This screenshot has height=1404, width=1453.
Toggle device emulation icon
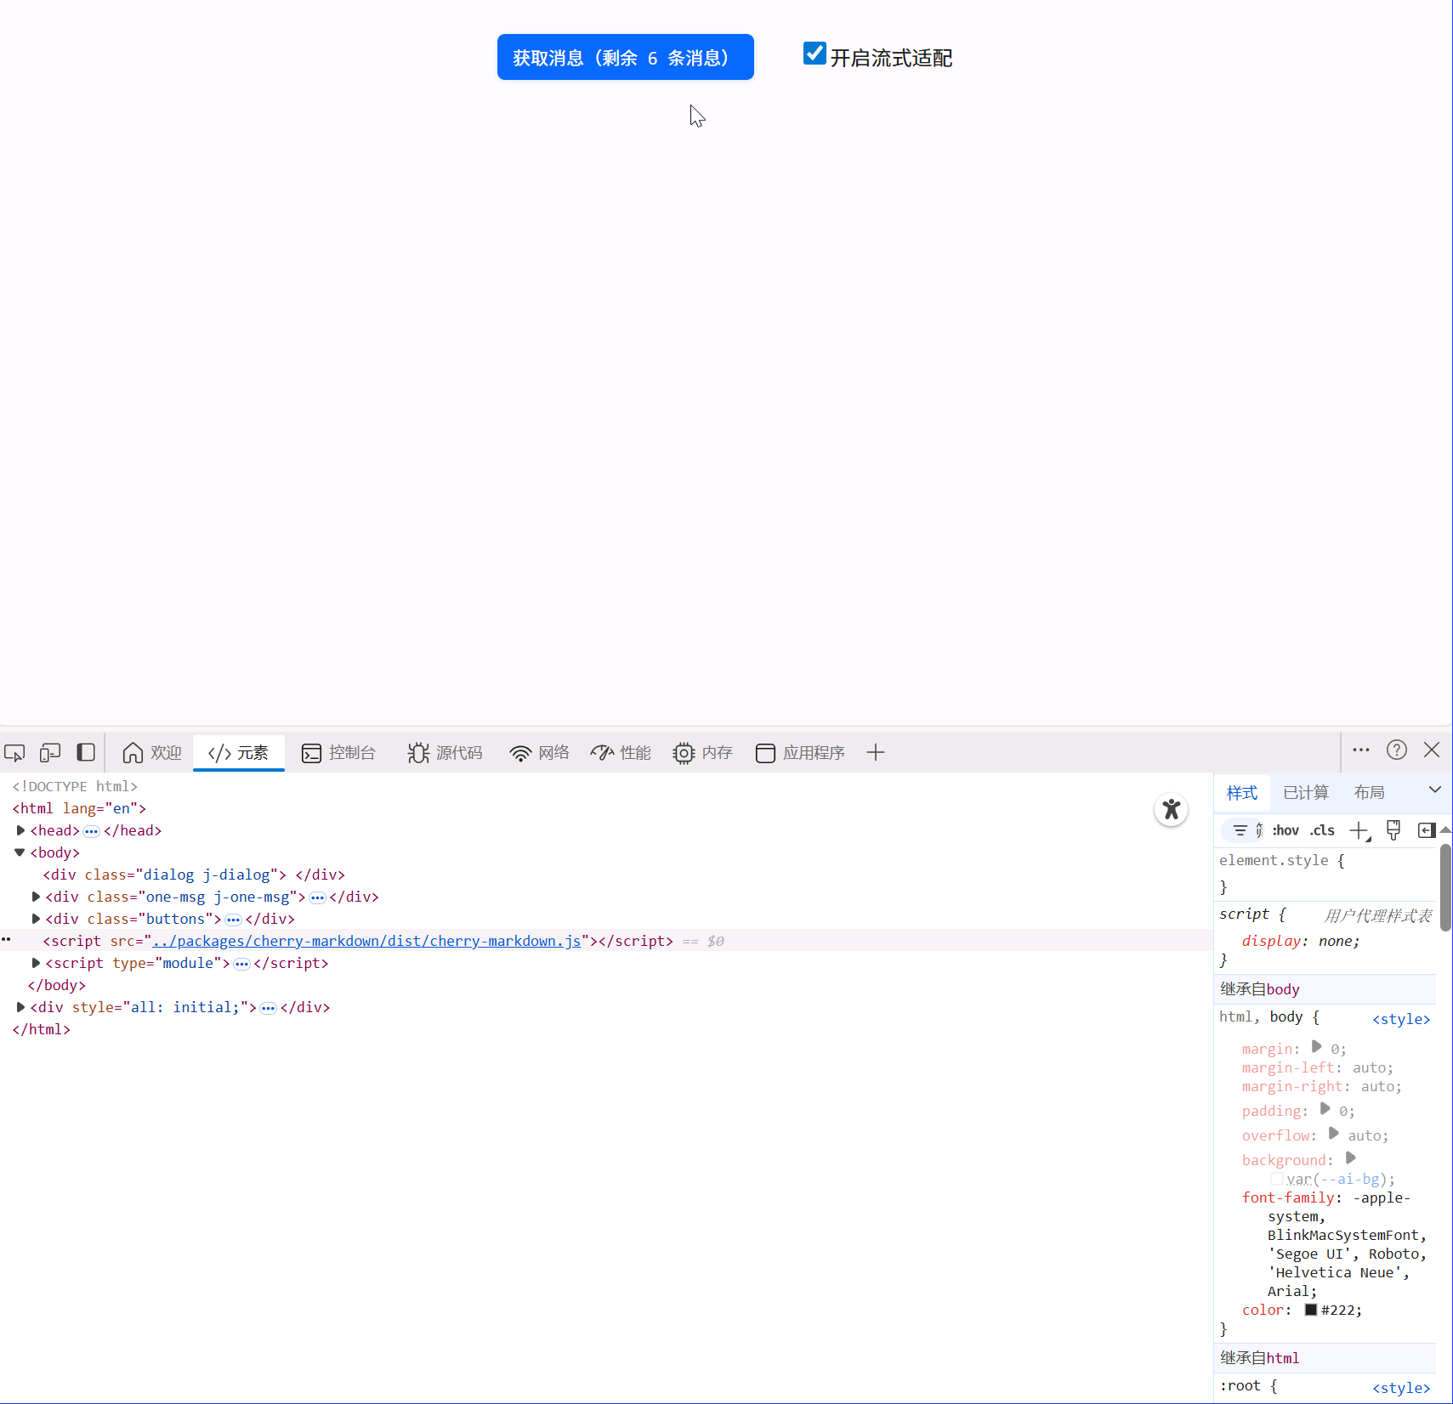coord(50,753)
